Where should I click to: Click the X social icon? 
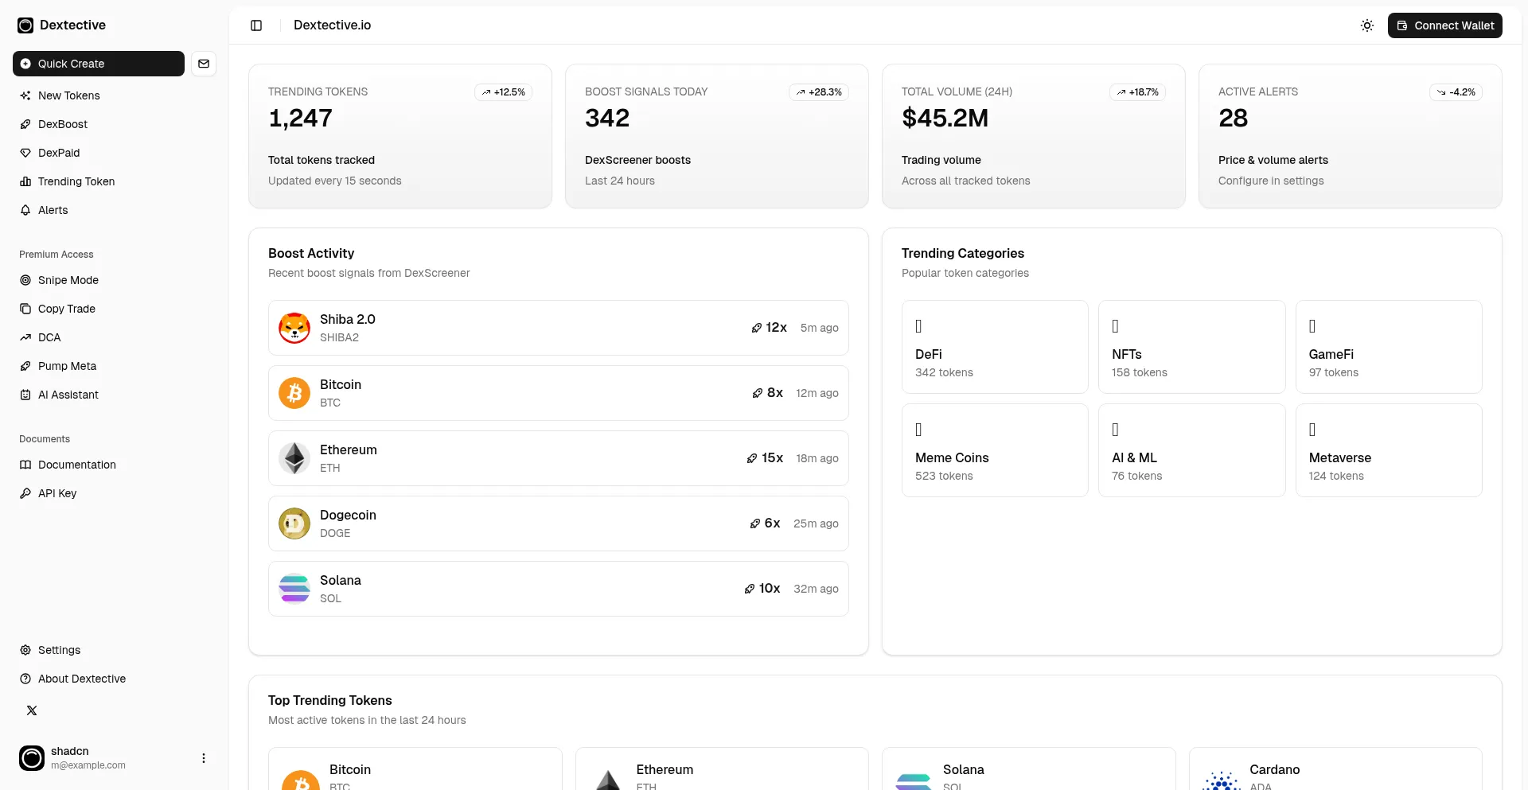pyautogui.click(x=32, y=710)
